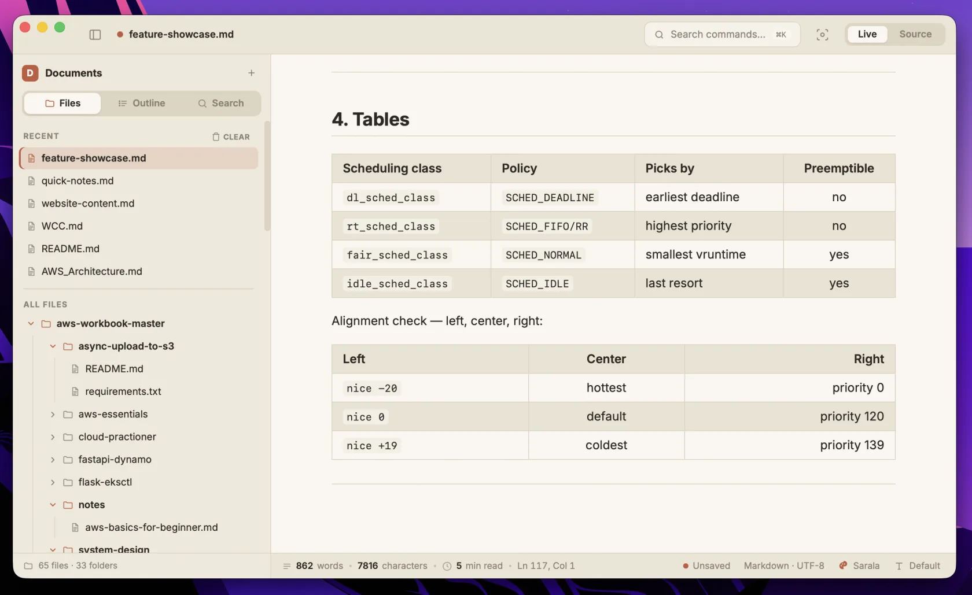Click file icon of website-content.md
972x595 pixels.
(32, 204)
